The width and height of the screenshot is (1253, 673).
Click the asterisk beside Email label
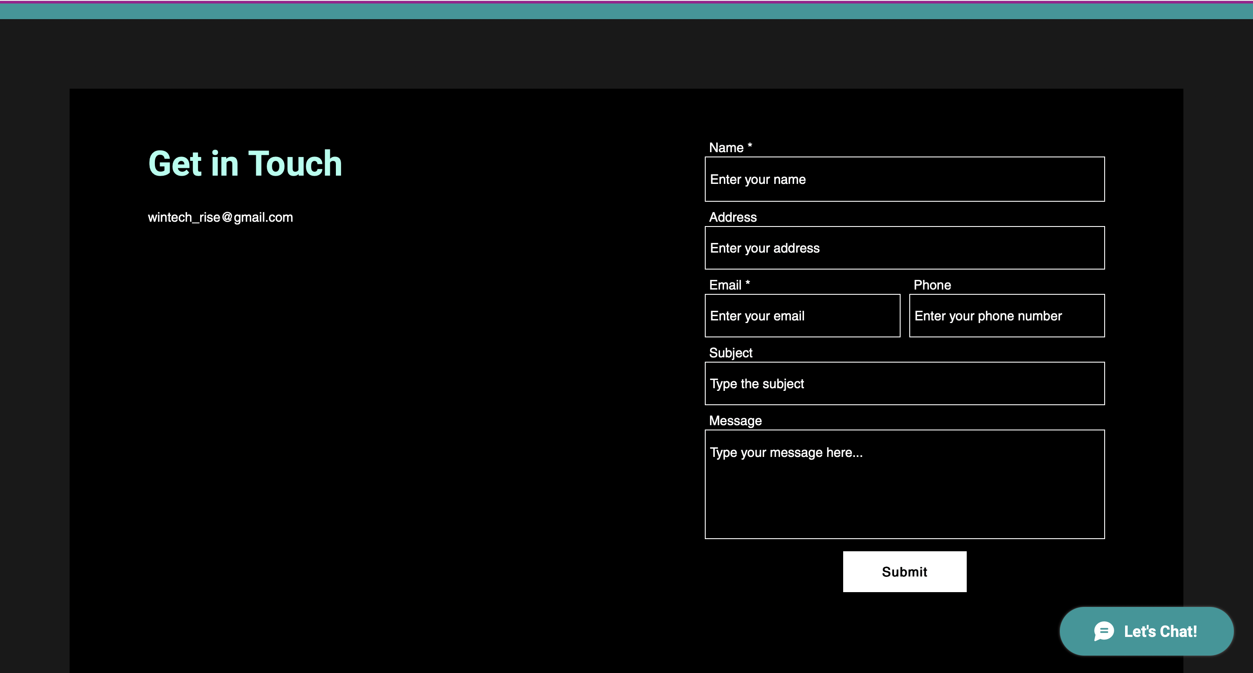(x=747, y=283)
